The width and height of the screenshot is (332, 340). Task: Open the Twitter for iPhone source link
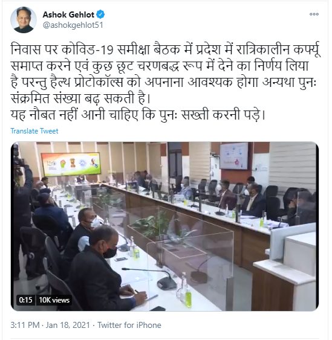coord(129,325)
